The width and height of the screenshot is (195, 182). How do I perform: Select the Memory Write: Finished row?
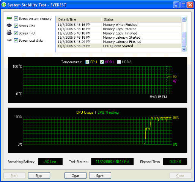(118, 25)
